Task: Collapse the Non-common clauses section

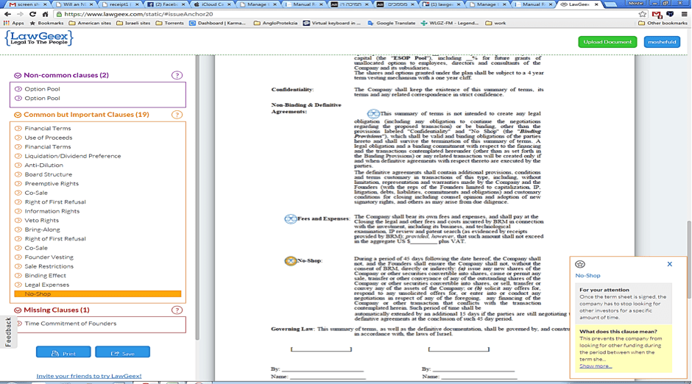Action: click(18, 75)
